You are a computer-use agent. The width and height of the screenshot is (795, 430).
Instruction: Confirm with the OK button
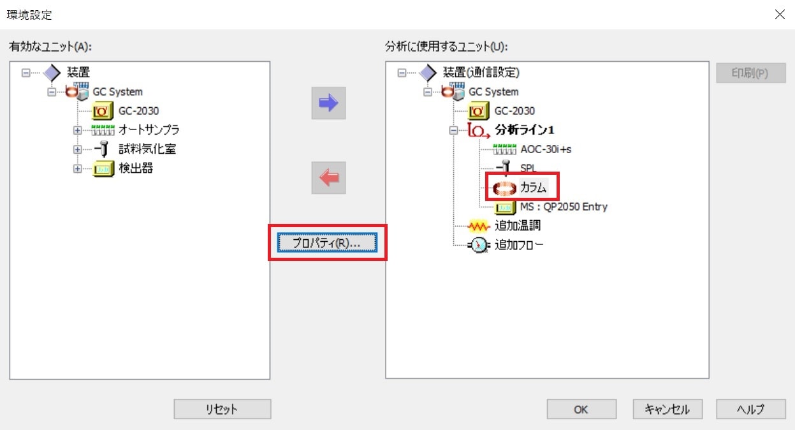point(581,410)
